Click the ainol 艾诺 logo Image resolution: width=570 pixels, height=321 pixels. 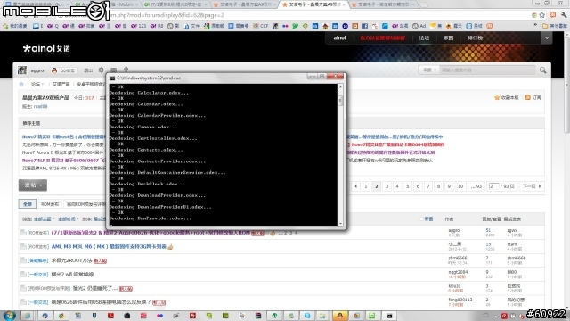[46, 48]
